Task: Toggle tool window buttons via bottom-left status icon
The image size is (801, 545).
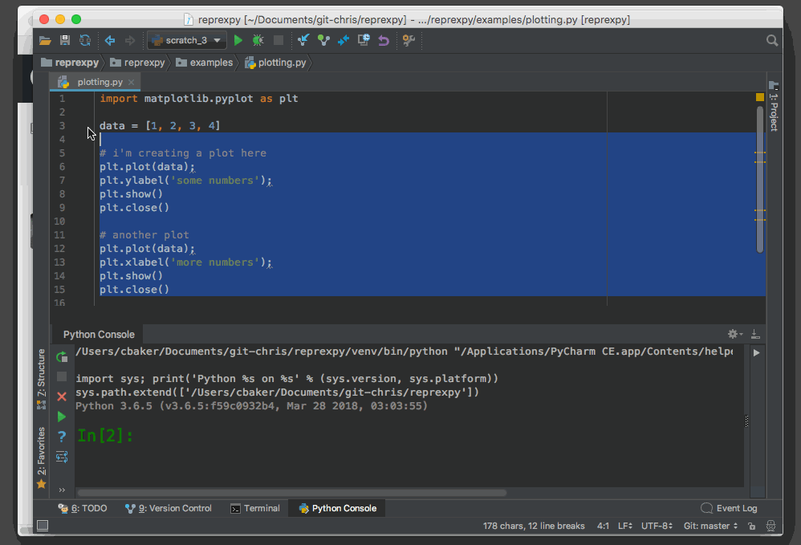Action: pos(43,526)
